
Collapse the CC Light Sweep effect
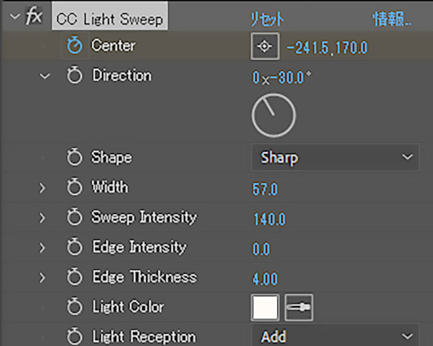(x=14, y=17)
